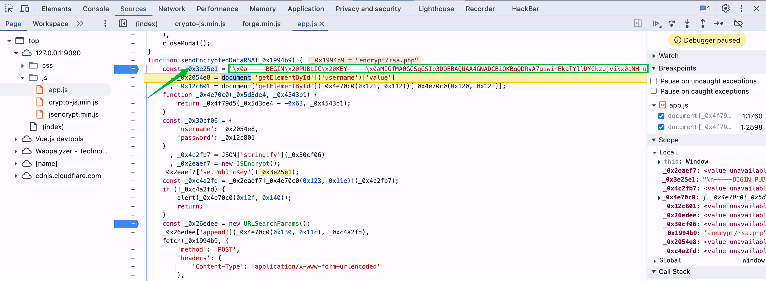The image size is (766, 281).
Task: Expand cdnjs.cloudflare.com node
Action: click(16, 176)
